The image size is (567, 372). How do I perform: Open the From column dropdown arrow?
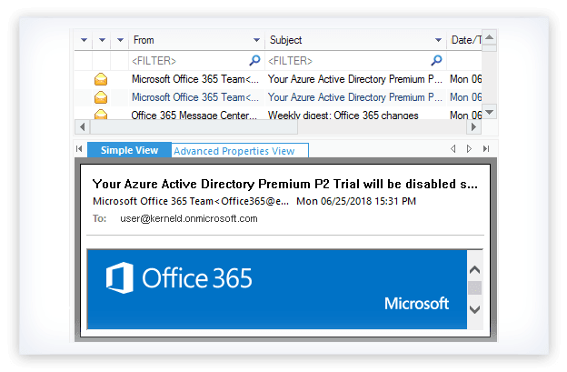coord(256,41)
